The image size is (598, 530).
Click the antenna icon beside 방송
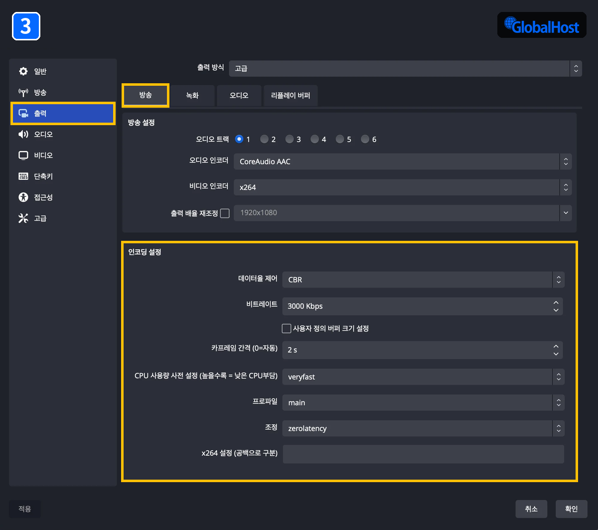[x=23, y=92]
